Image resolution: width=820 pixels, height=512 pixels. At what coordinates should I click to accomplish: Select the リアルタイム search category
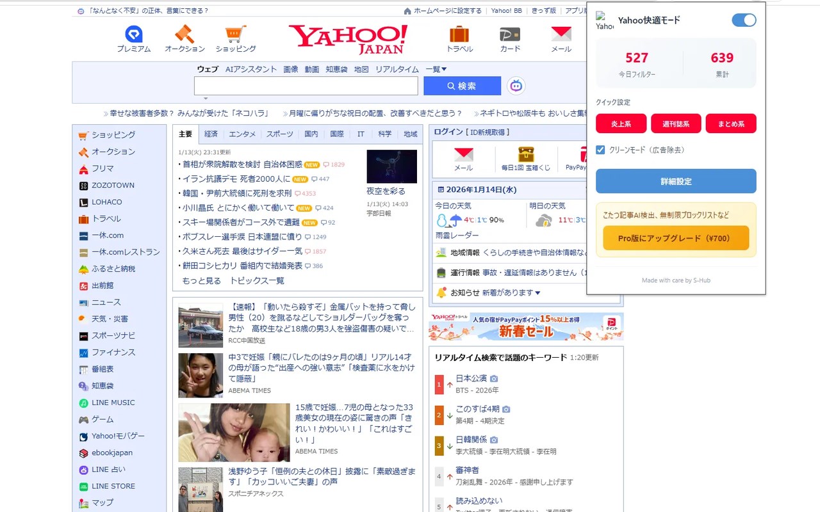click(397, 69)
